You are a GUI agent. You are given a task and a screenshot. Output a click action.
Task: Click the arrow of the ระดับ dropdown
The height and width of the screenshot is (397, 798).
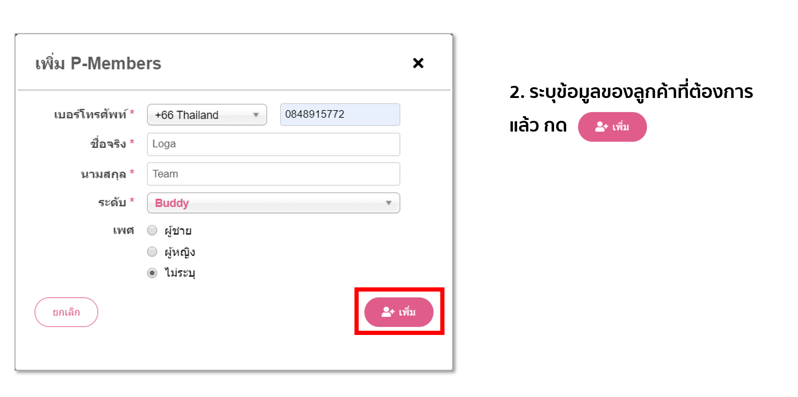point(389,203)
